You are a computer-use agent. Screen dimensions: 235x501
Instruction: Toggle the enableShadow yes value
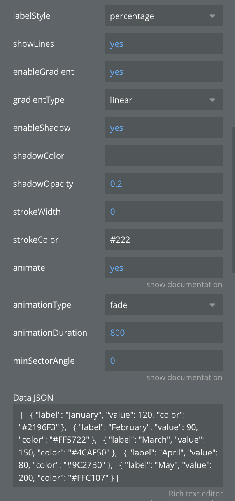[x=163, y=128]
